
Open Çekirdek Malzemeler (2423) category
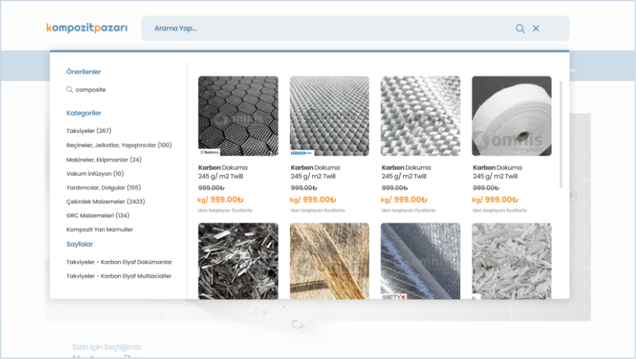(106, 201)
